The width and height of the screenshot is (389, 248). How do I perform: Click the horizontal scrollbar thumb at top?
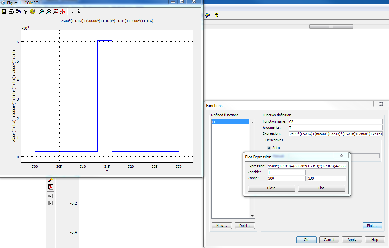tap(331, 27)
